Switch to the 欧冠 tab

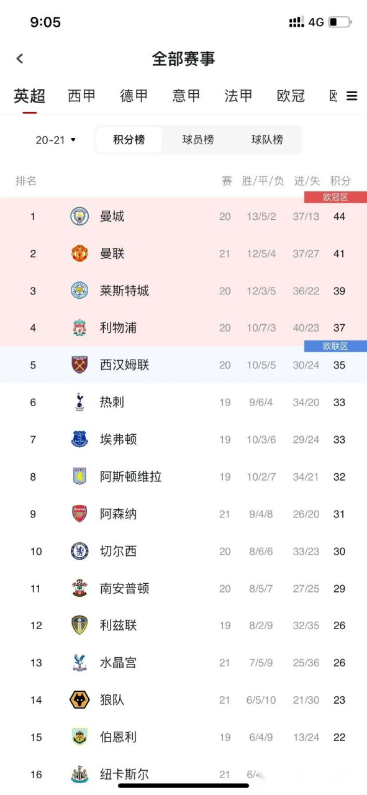pos(290,96)
